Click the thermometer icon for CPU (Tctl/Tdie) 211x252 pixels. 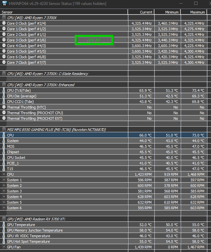coord(4,90)
